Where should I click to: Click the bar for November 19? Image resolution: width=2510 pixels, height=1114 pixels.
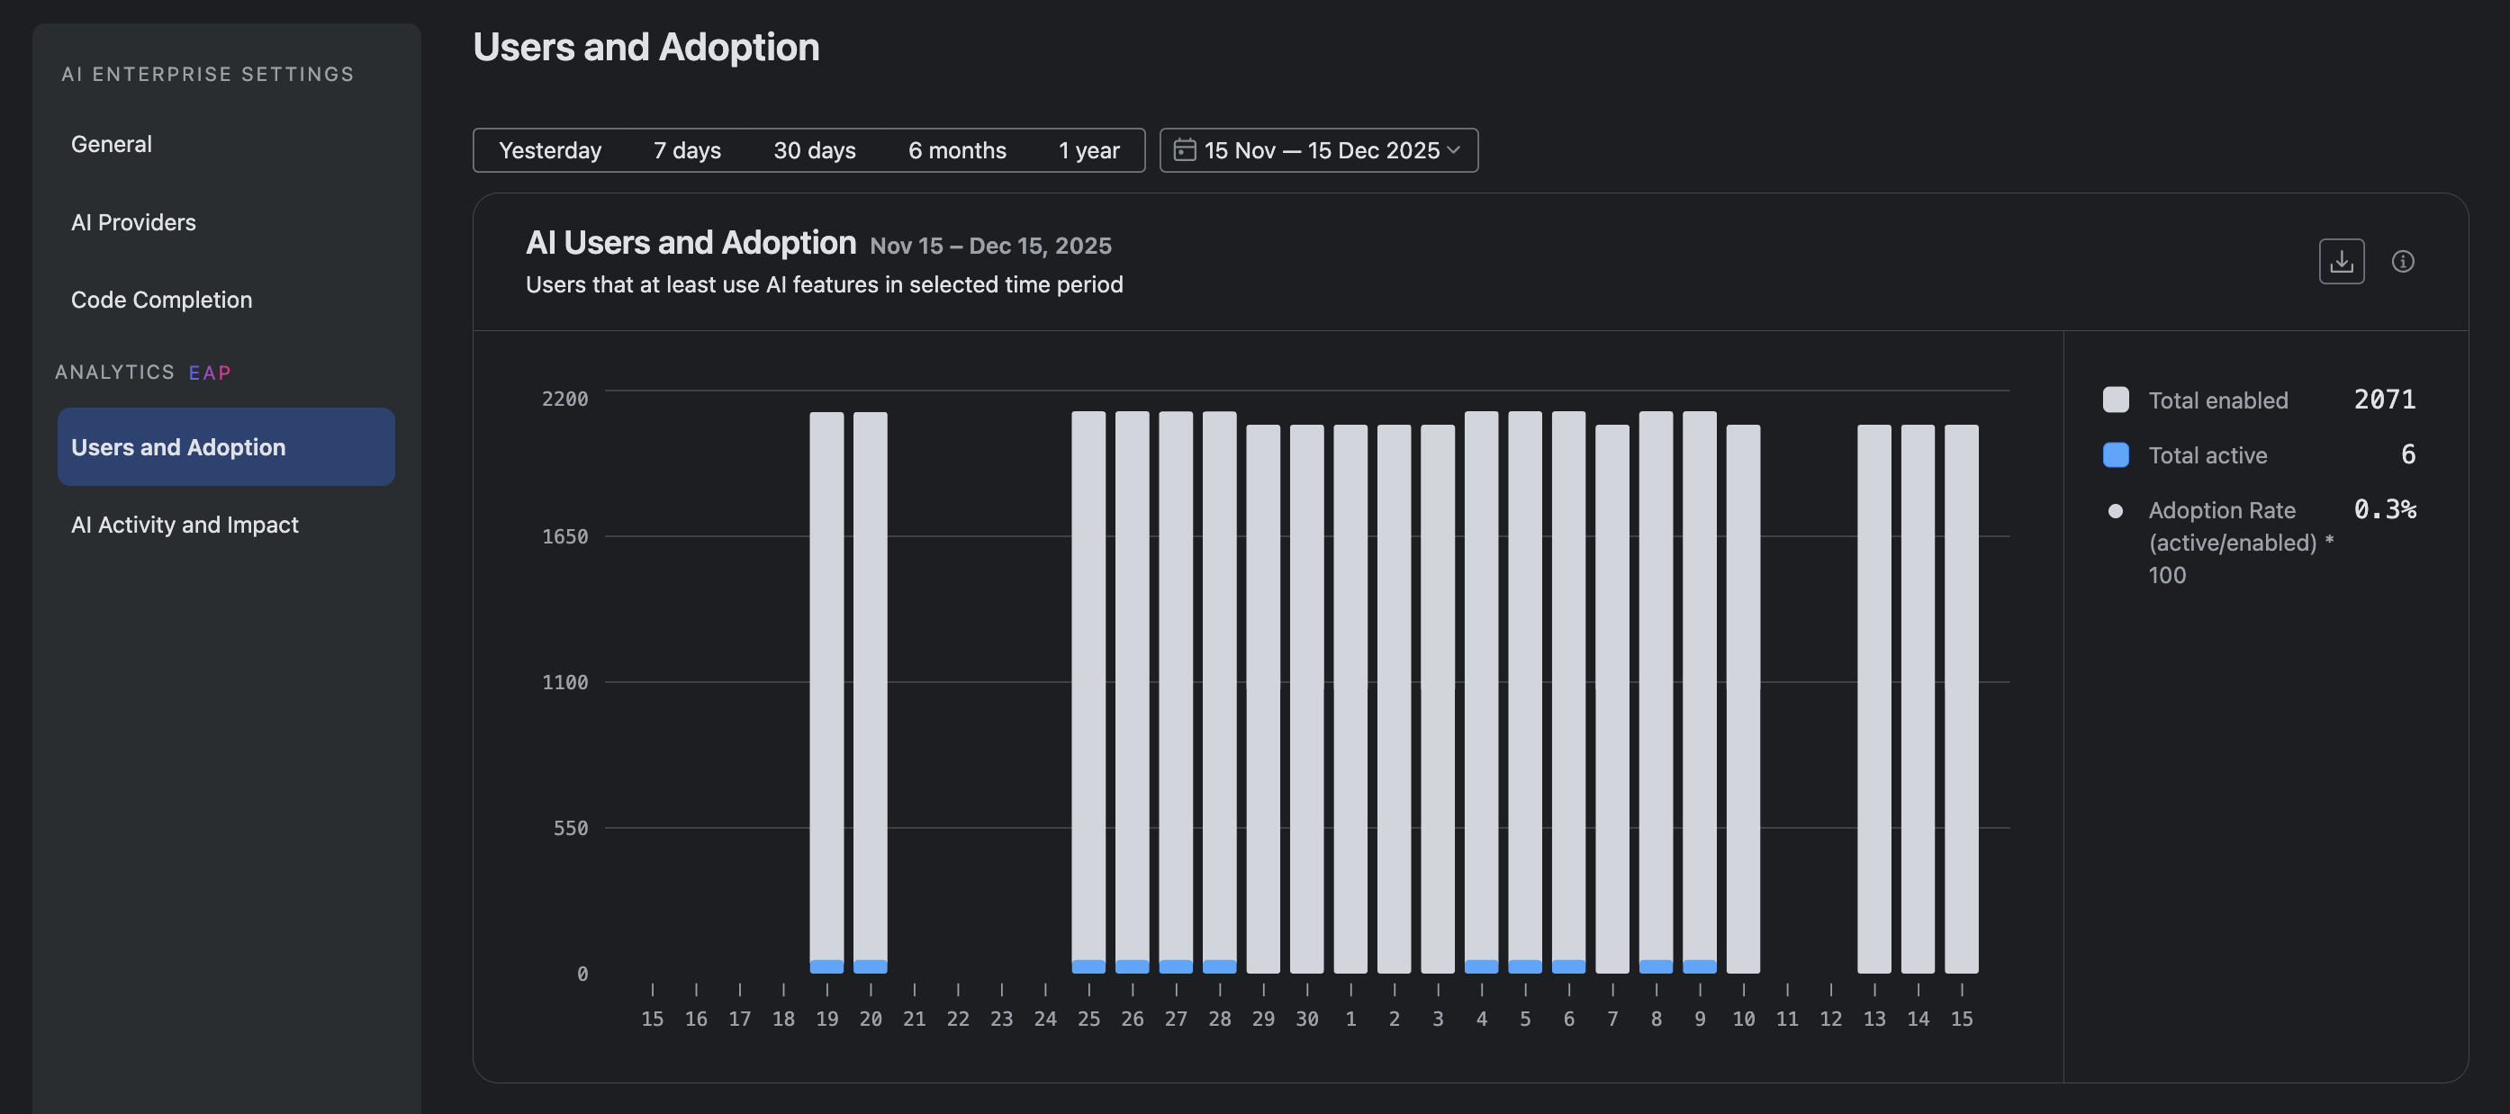click(826, 692)
